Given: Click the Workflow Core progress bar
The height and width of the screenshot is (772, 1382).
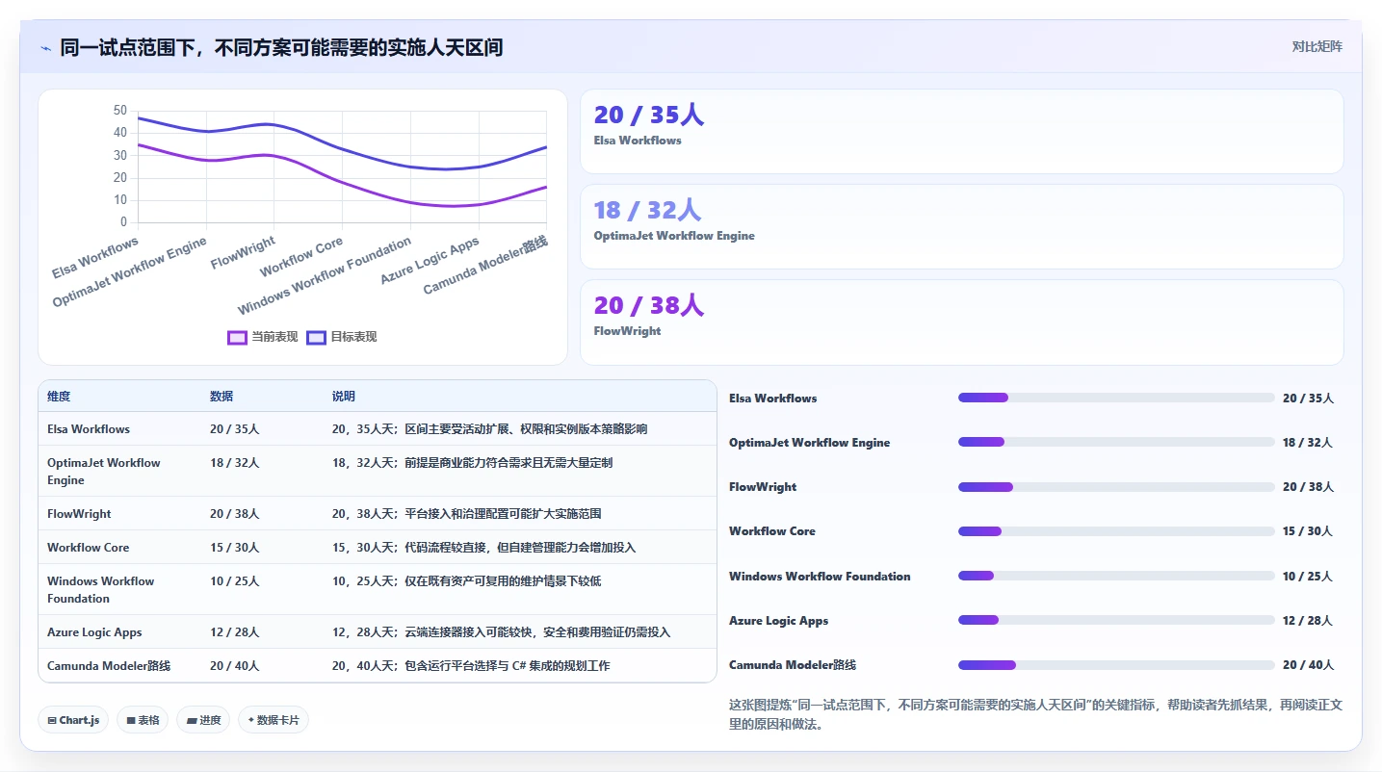Looking at the screenshot, I should (1116, 531).
